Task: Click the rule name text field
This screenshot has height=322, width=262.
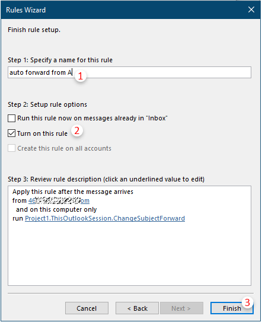Action: 129,72
